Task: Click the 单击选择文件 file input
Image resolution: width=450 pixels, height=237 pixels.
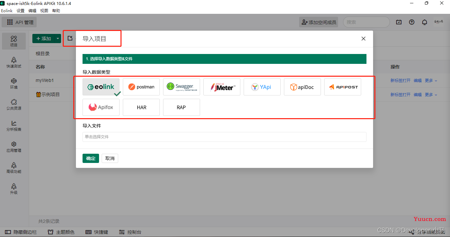Action: click(x=225, y=137)
